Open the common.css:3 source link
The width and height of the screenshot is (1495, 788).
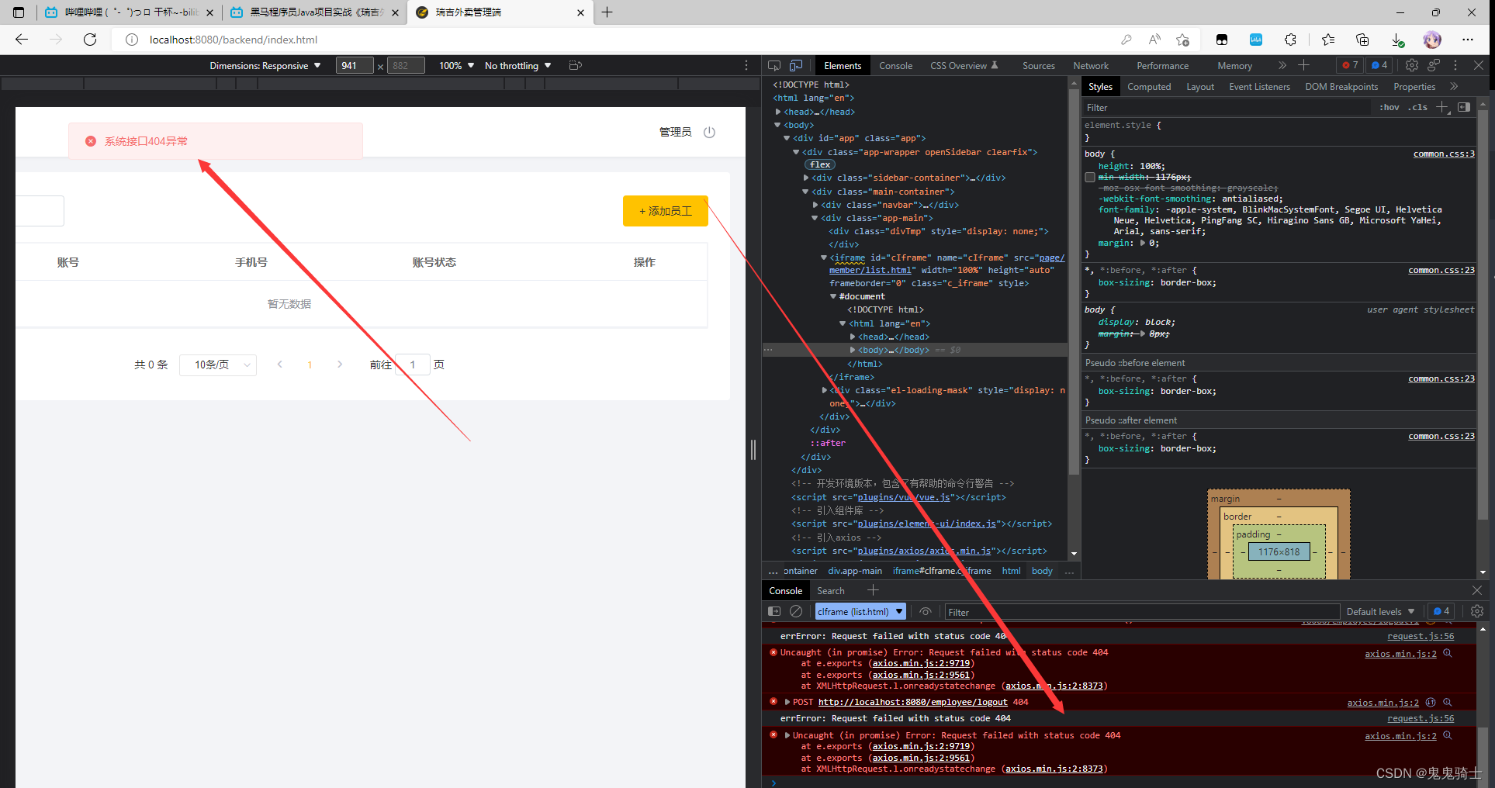1444,154
